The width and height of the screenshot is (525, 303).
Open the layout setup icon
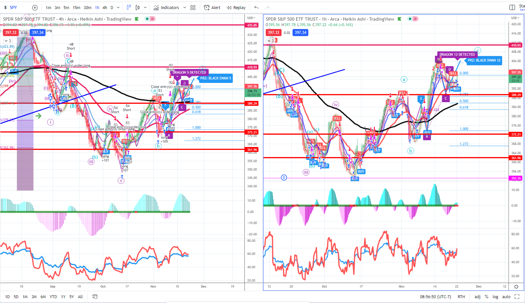[x=512, y=7]
